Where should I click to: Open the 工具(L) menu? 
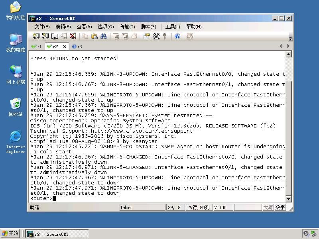click(x=173, y=27)
